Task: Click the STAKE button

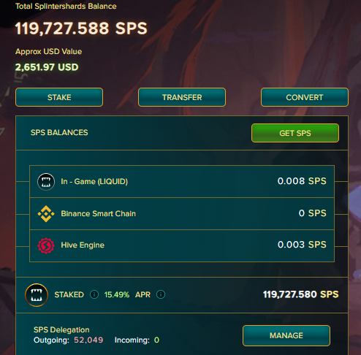Action: tap(59, 97)
